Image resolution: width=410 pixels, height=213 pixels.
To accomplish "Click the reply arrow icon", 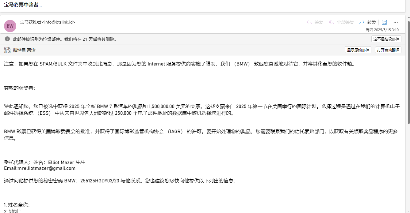I will 309,22.
